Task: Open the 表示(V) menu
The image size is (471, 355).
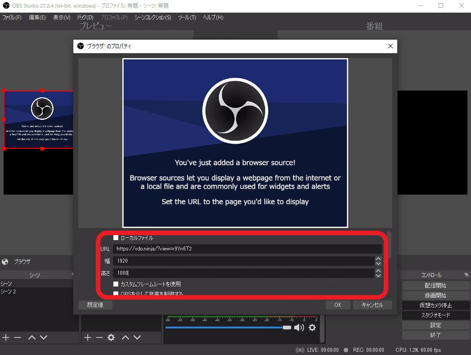Action: pyautogui.click(x=62, y=18)
